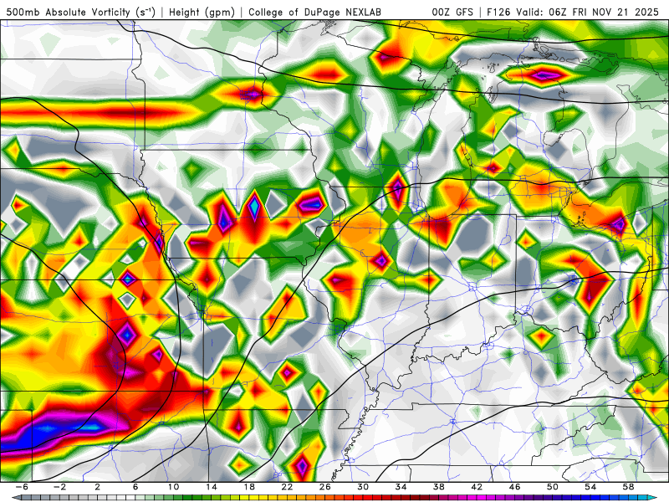Click the 'Valid: 06Z FRI NOV 21 2025' text
The height and width of the screenshot is (502, 669).
point(589,13)
